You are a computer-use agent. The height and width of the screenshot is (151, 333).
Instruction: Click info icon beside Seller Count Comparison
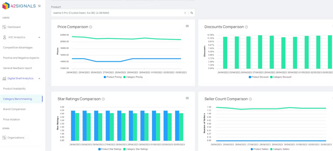click(x=250, y=99)
